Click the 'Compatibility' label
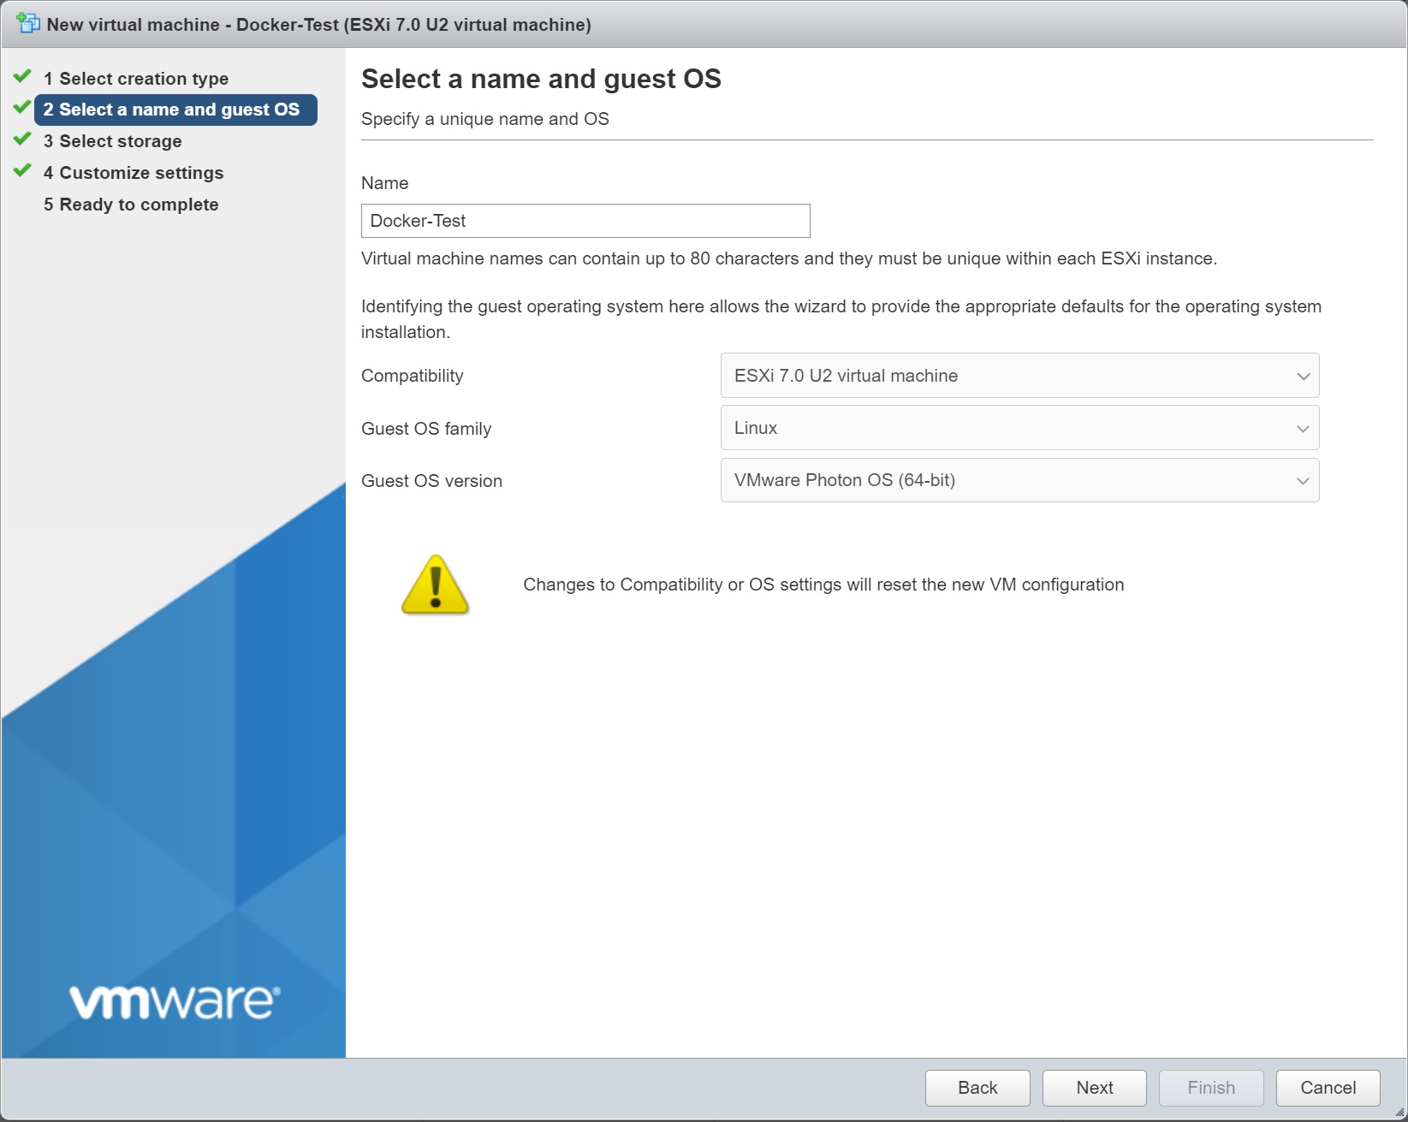 click(x=413, y=376)
